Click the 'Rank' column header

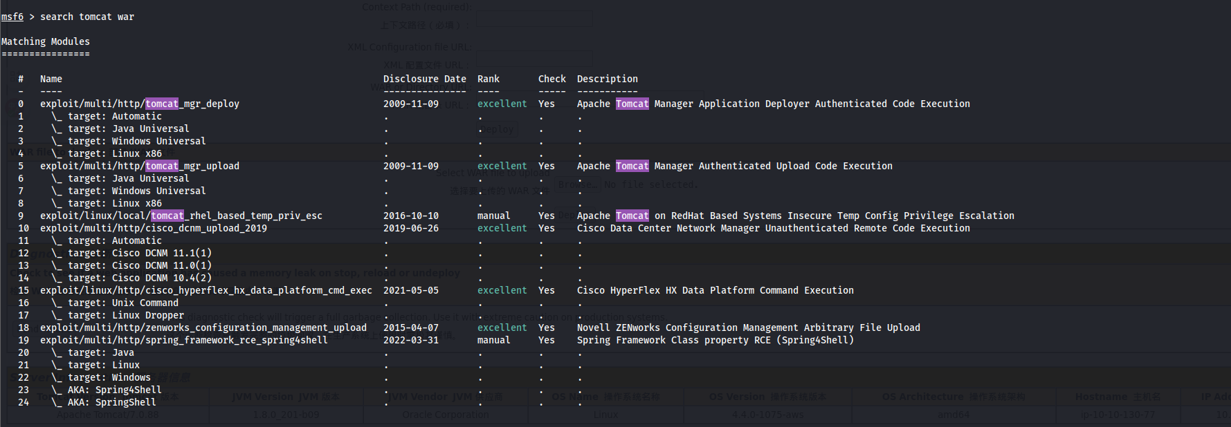coord(489,79)
